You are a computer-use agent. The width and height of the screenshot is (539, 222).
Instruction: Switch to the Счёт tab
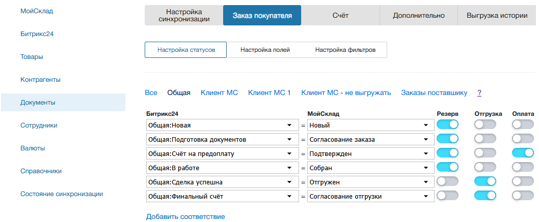pyautogui.click(x=340, y=15)
